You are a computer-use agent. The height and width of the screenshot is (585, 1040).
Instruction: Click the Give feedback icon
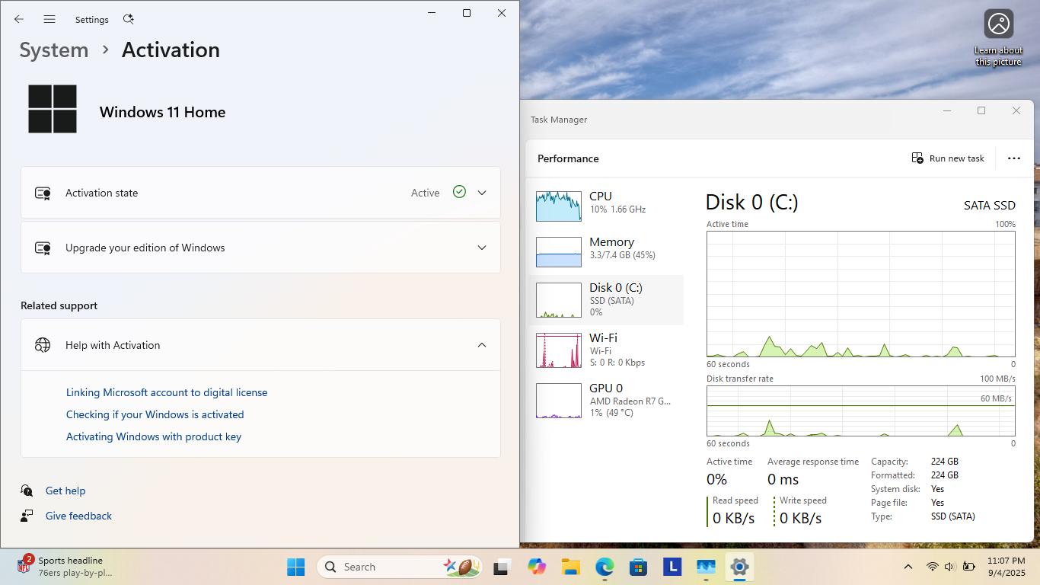pos(27,516)
